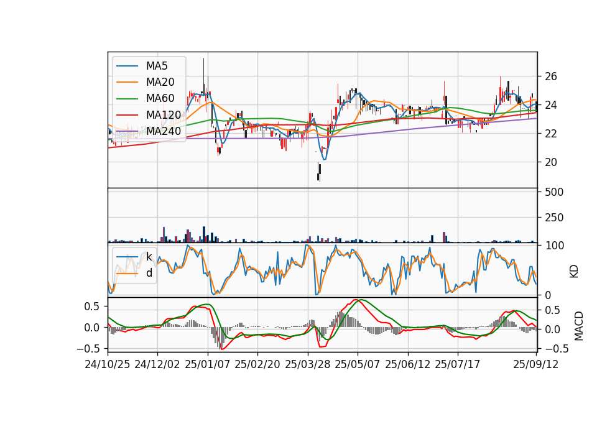Click the volume axis value 250
This screenshot has height=429, width=597.
(554, 218)
